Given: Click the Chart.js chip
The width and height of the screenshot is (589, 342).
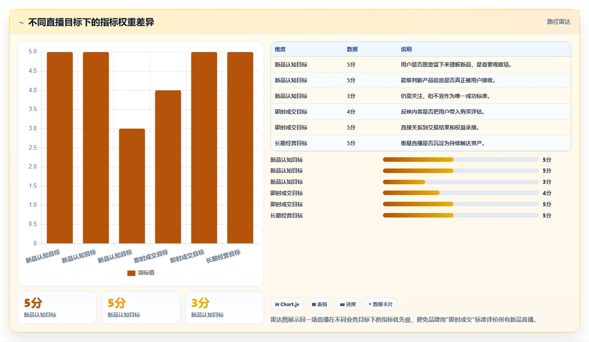Looking at the screenshot, I should [287, 304].
